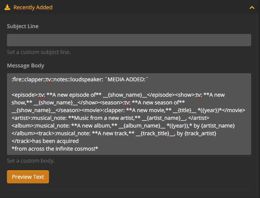Click the Preview Text button
The width and height of the screenshot is (260, 198).
click(28, 177)
